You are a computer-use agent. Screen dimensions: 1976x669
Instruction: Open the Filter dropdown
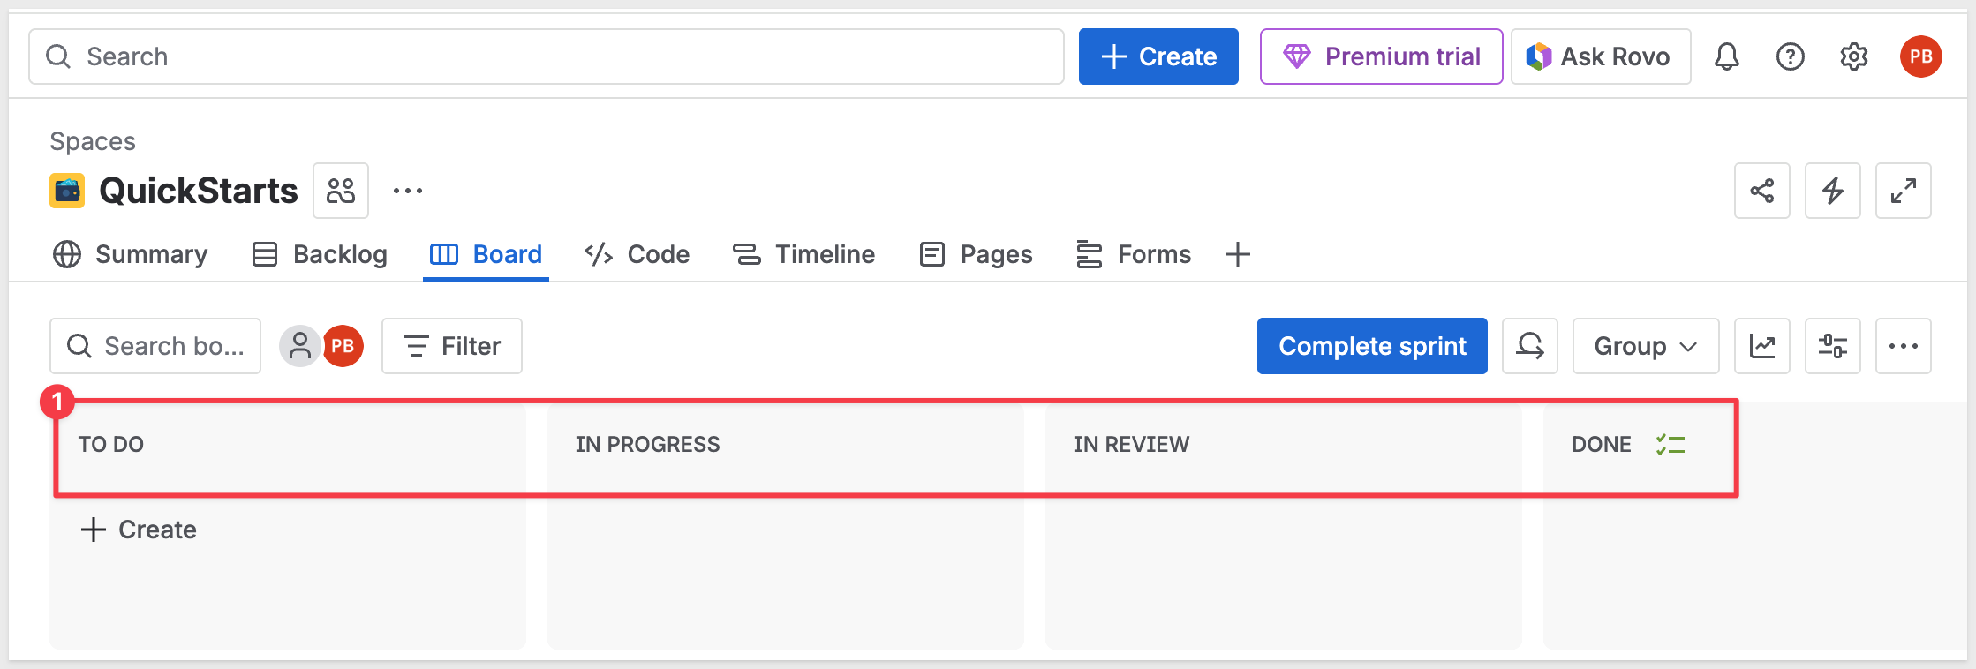tap(452, 346)
